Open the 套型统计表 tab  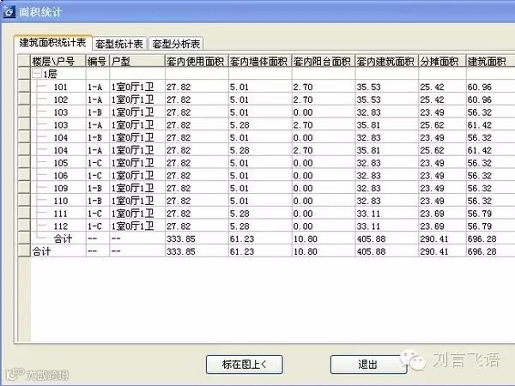[x=119, y=44]
